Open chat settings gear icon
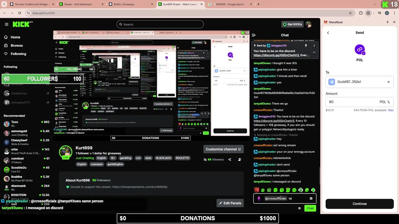The image size is (399, 224). [x=300, y=208]
